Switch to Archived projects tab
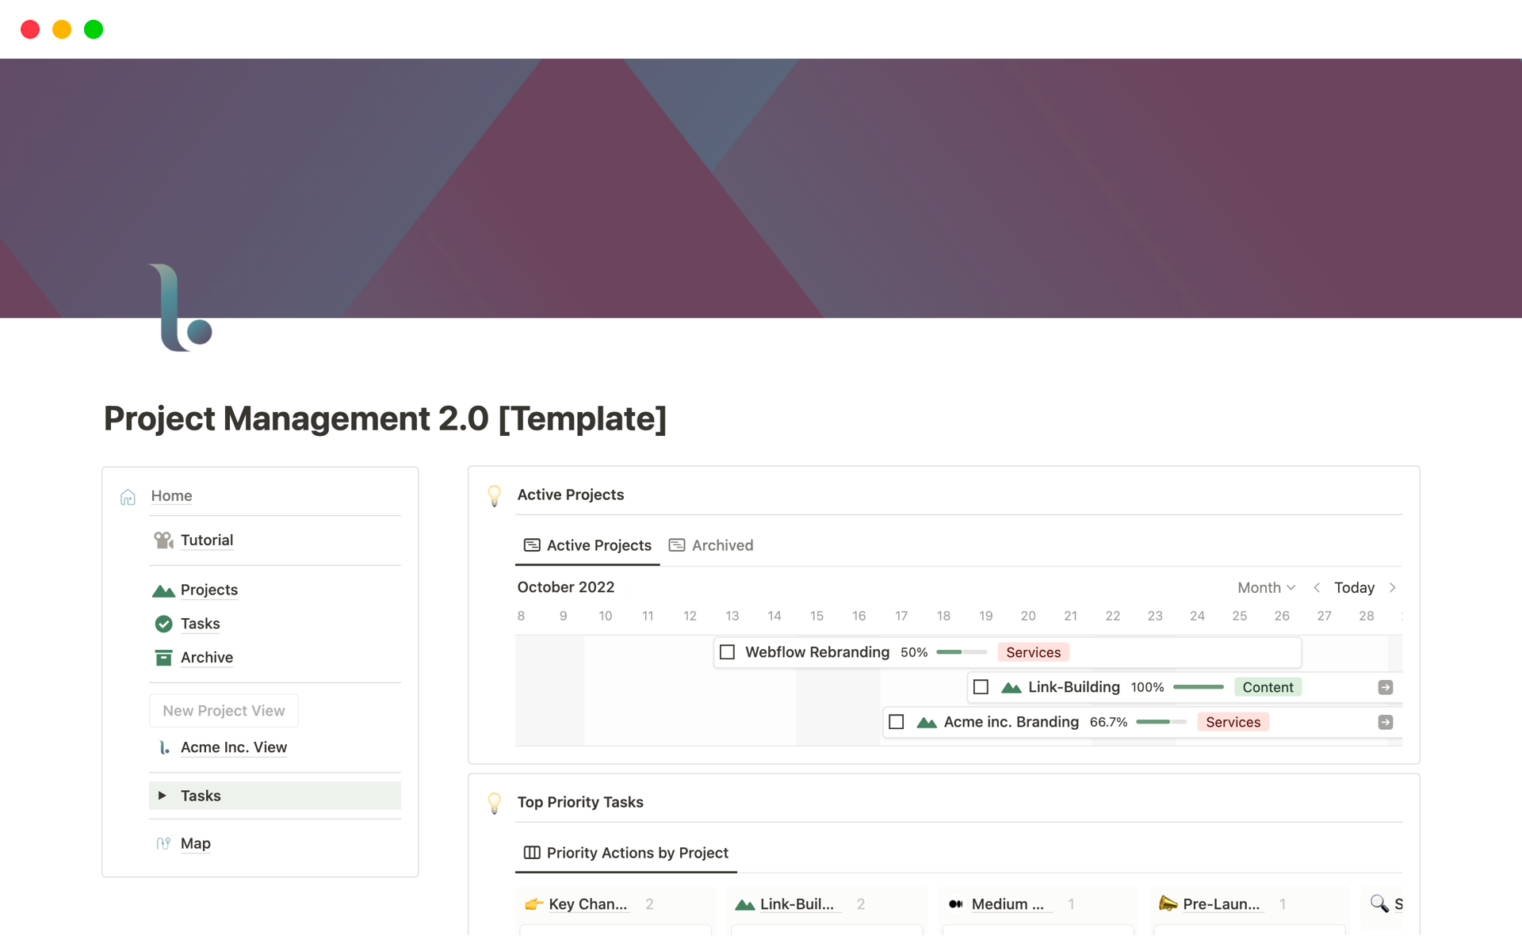The width and height of the screenshot is (1522, 951). [x=711, y=544]
